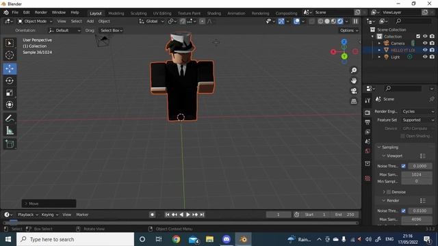Open the Scene properties tab

click(368, 141)
